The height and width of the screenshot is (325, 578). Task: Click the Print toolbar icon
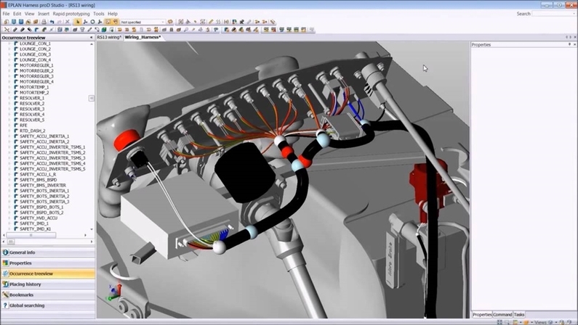pyautogui.click(x=44, y=22)
